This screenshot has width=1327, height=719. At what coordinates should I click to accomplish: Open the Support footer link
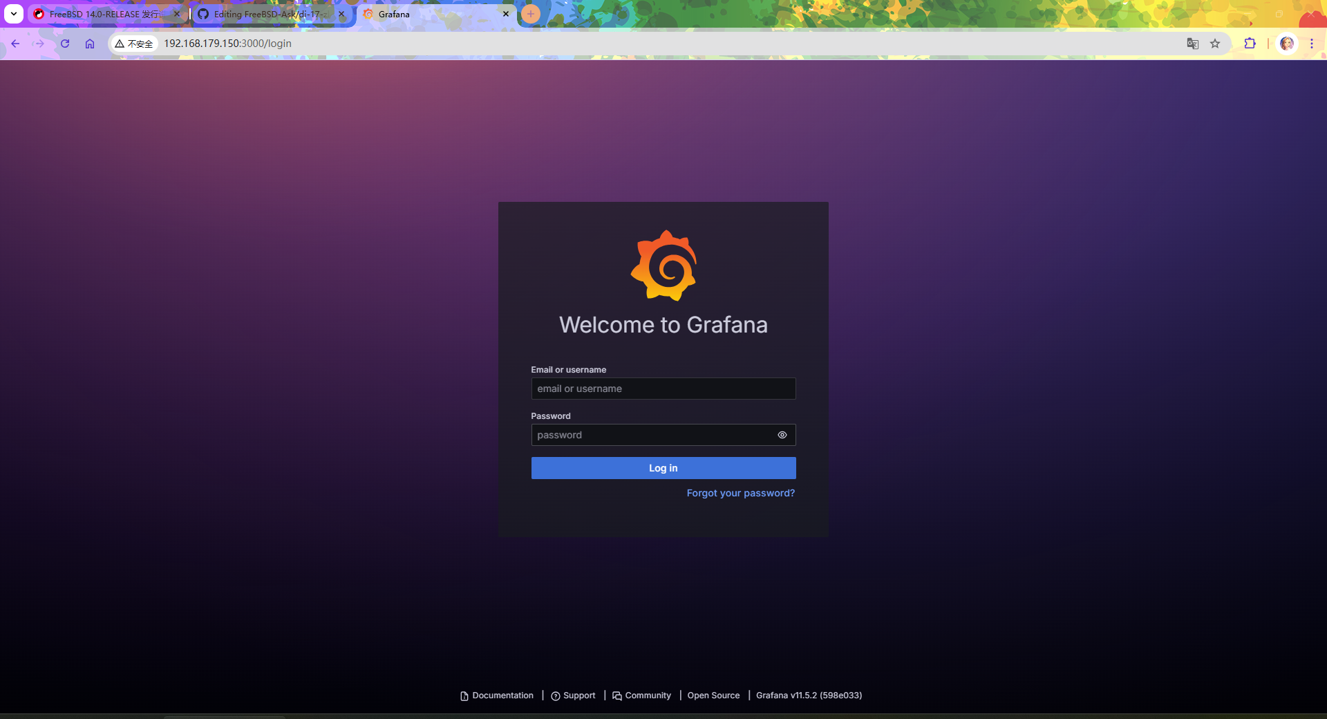(x=573, y=695)
